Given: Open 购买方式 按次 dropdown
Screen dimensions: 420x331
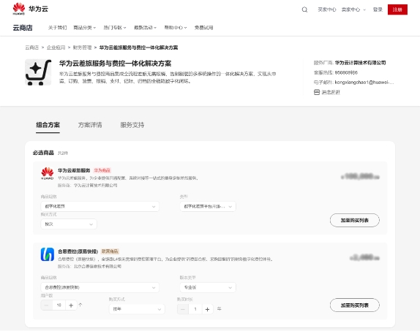Looking at the screenshot, I should pos(69,224).
